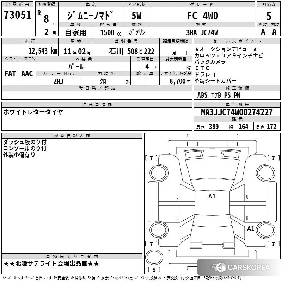Click the color number ZHJ

[x=59, y=81]
